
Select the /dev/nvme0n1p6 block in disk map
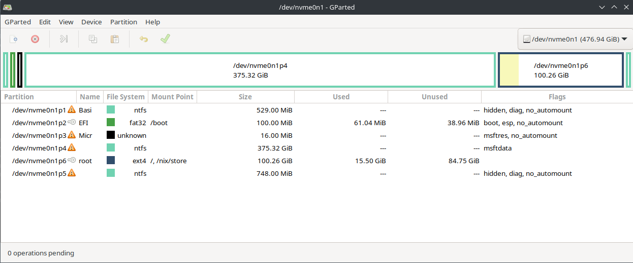click(561, 70)
